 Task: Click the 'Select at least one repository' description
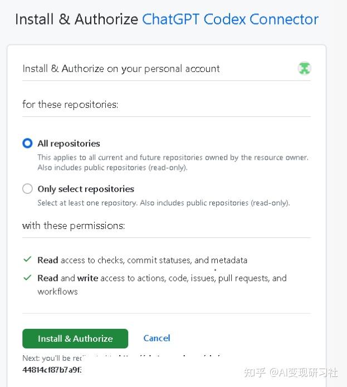tap(163, 203)
